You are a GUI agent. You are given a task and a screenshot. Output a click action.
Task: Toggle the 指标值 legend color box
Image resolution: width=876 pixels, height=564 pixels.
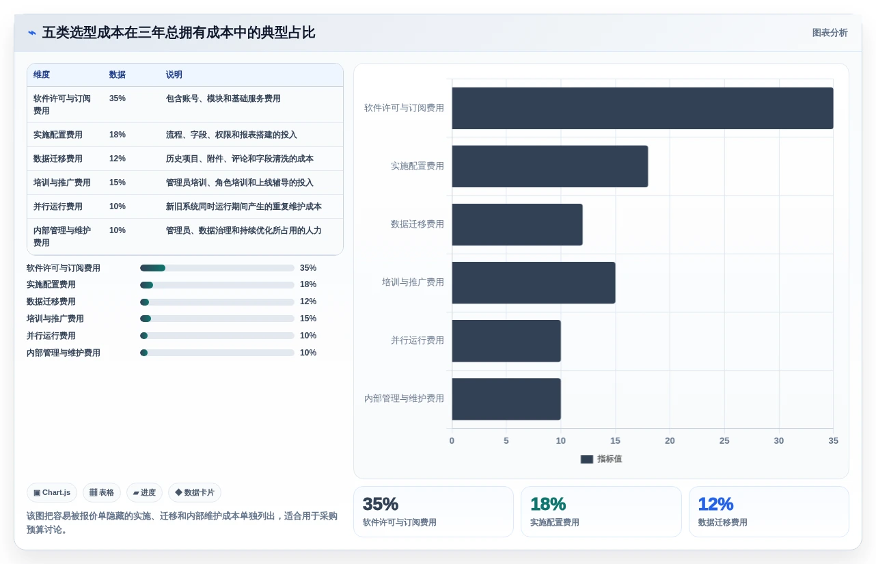click(x=587, y=459)
